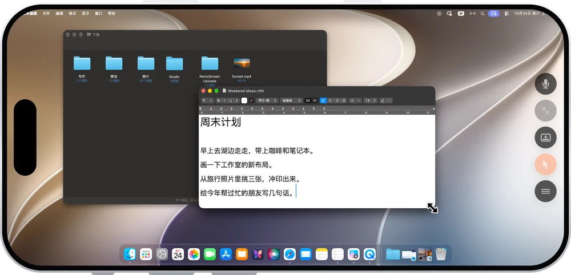
Task: Toggle bold in TextEdit toolbar
Action: (x=219, y=100)
